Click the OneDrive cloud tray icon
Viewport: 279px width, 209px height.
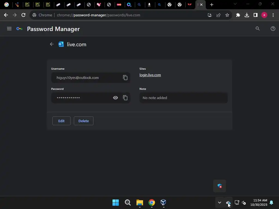[228, 202]
